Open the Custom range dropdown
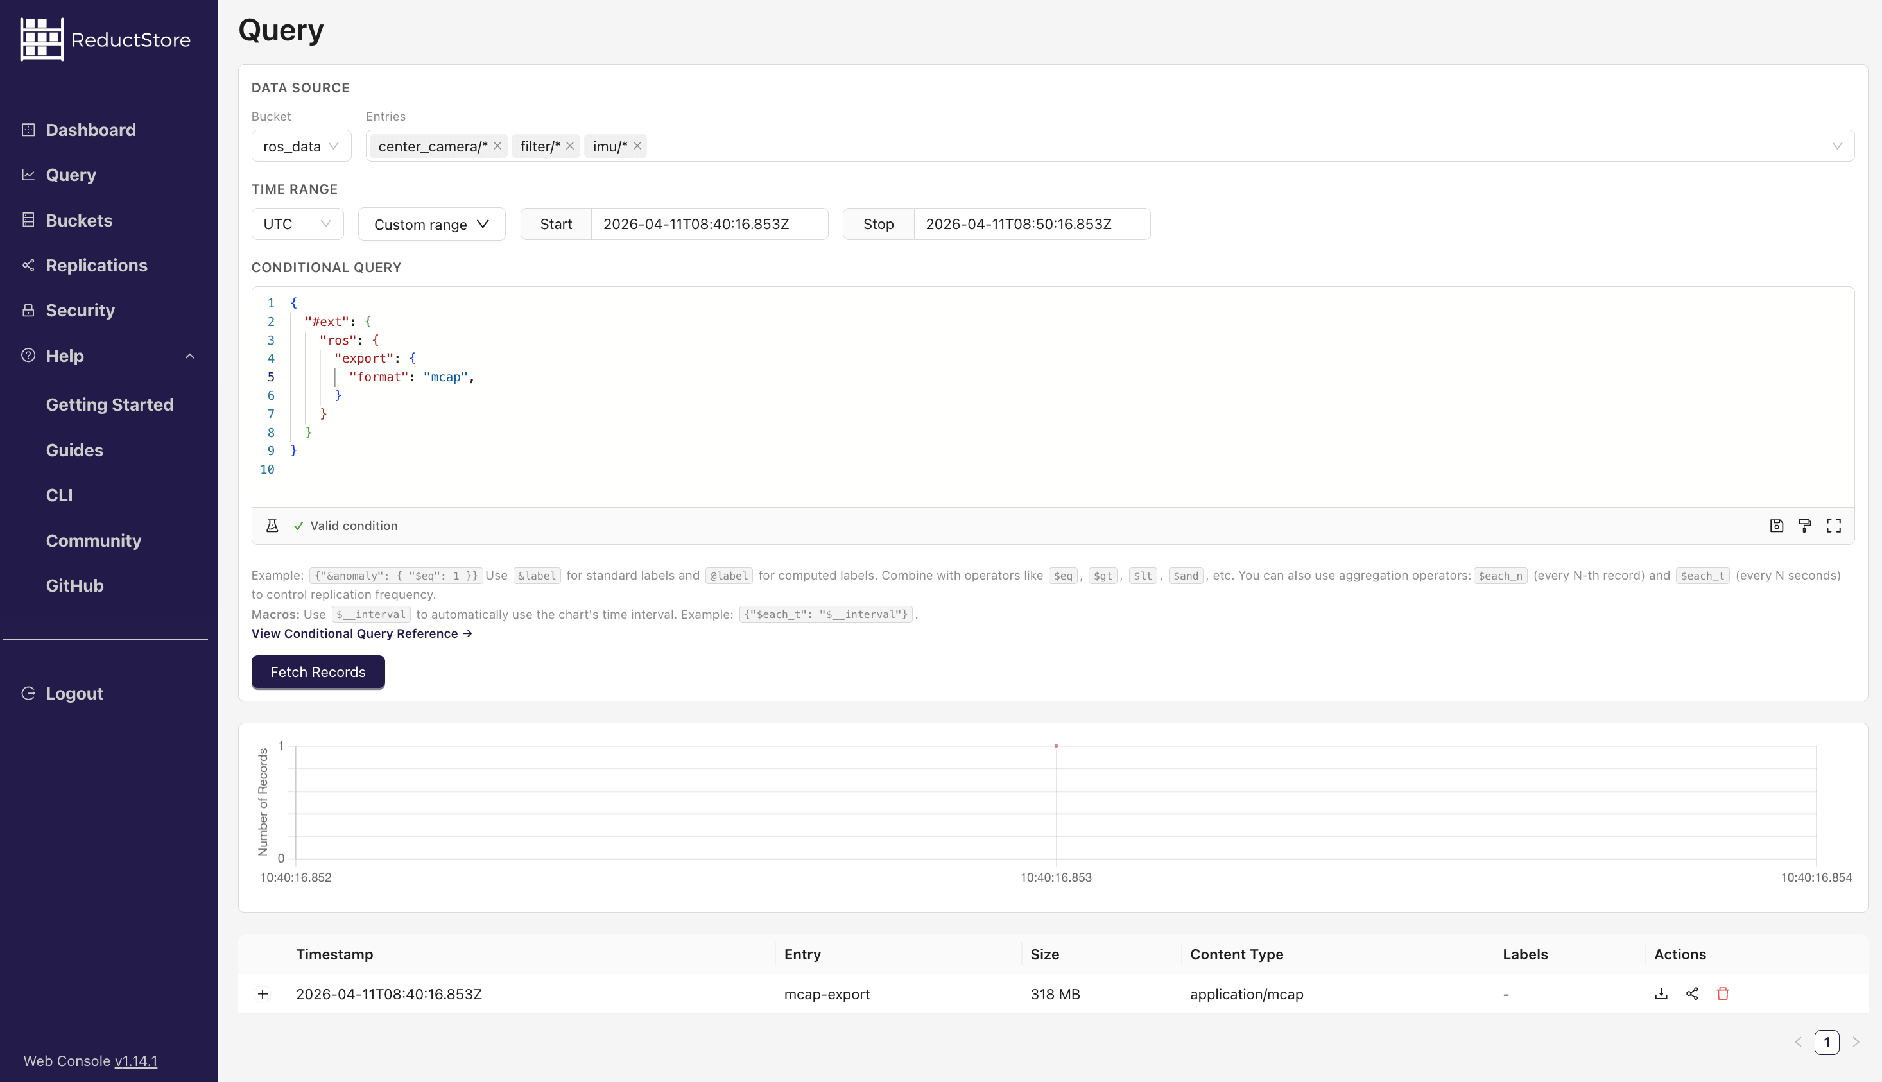 click(431, 224)
